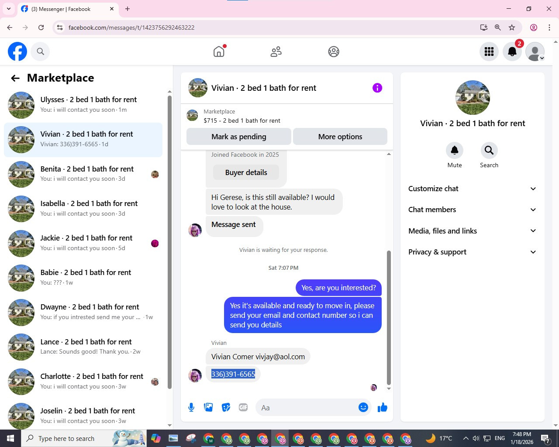Open the Benita conversation

point(83,174)
